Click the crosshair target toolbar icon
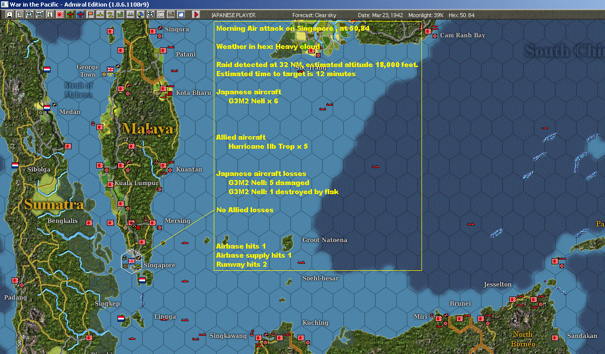This screenshot has width=605, height=354. tap(150, 15)
